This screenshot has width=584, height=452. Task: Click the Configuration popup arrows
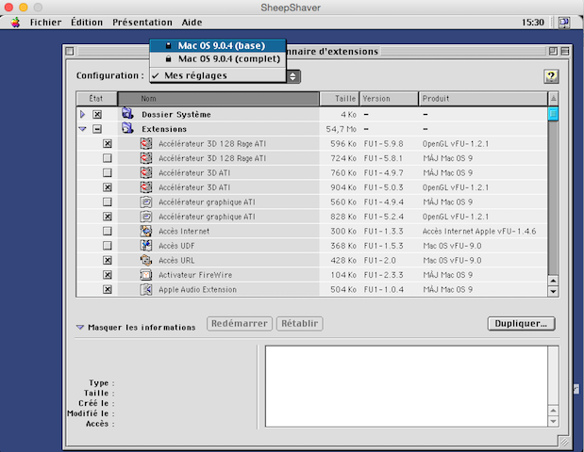[293, 76]
